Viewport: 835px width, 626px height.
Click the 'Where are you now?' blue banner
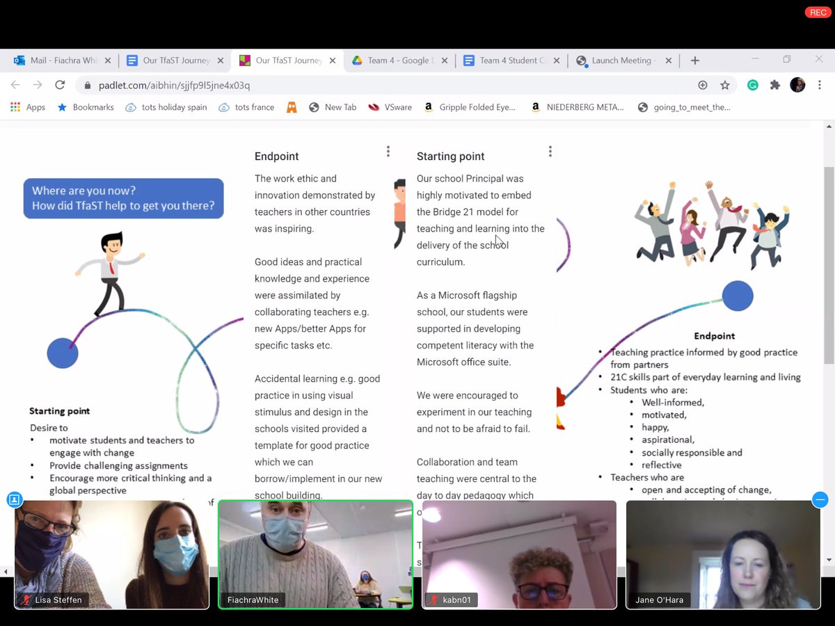tap(124, 198)
